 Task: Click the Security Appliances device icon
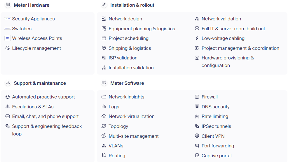pyautogui.click(x=8, y=19)
